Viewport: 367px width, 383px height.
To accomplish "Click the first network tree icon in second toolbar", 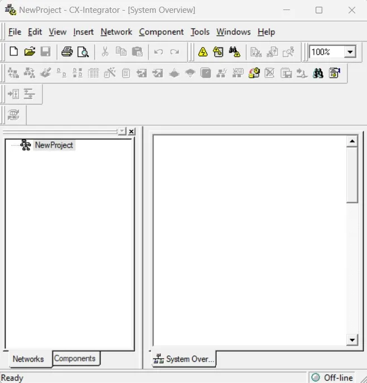I will coord(13,73).
